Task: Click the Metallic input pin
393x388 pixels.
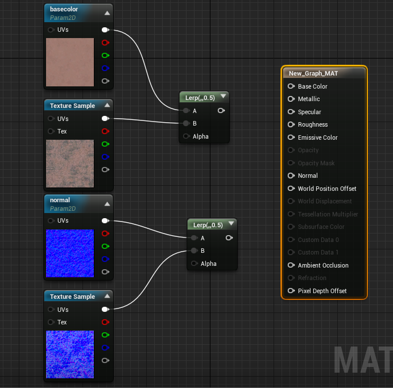Action: pos(291,99)
